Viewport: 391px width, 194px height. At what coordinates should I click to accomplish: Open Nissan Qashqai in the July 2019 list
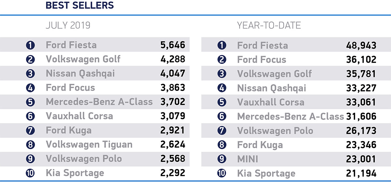coord(80,73)
